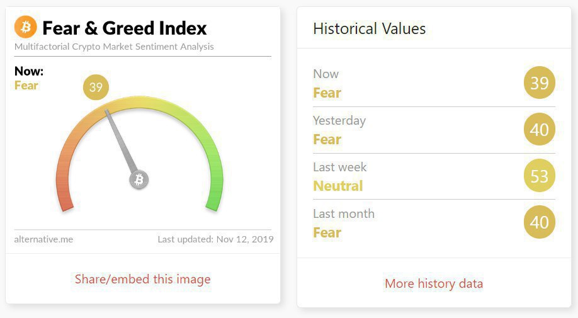
Task: Click the 39 bubble above the gauge
Action: tap(96, 88)
